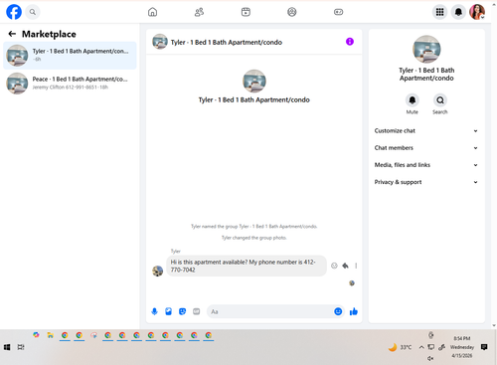Open the emoji picker in message box

point(338,311)
